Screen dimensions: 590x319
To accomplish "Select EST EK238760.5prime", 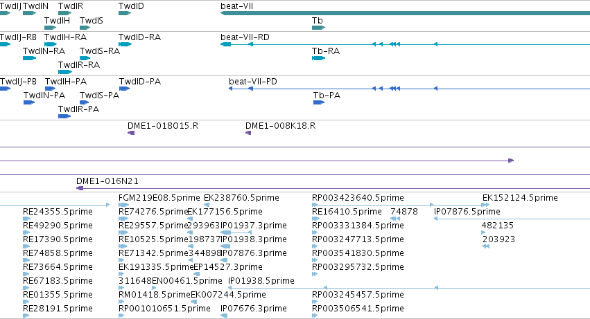I will click(x=241, y=198).
